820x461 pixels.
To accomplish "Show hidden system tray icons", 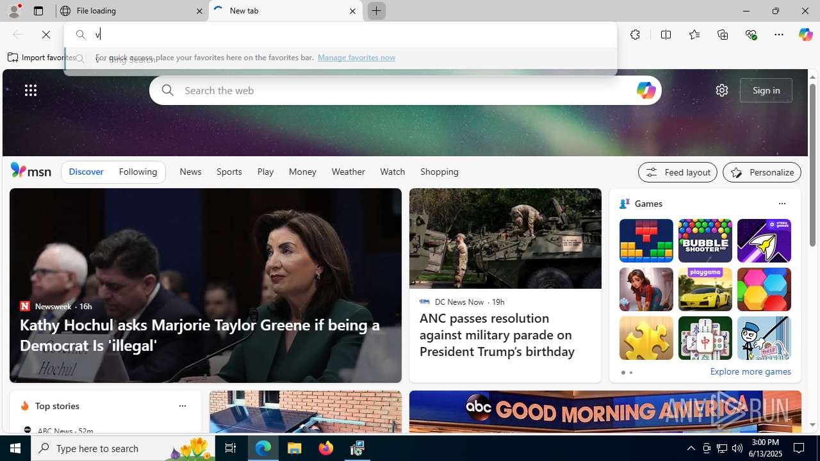I will pyautogui.click(x=691, y=448).
